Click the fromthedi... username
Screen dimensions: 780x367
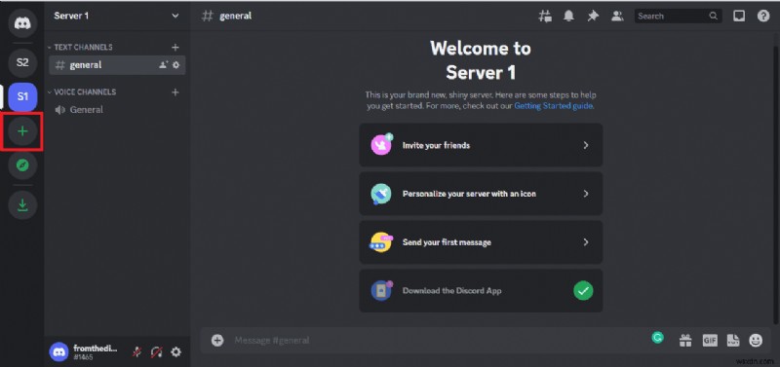pyautogui.click(x=96, y=349)
